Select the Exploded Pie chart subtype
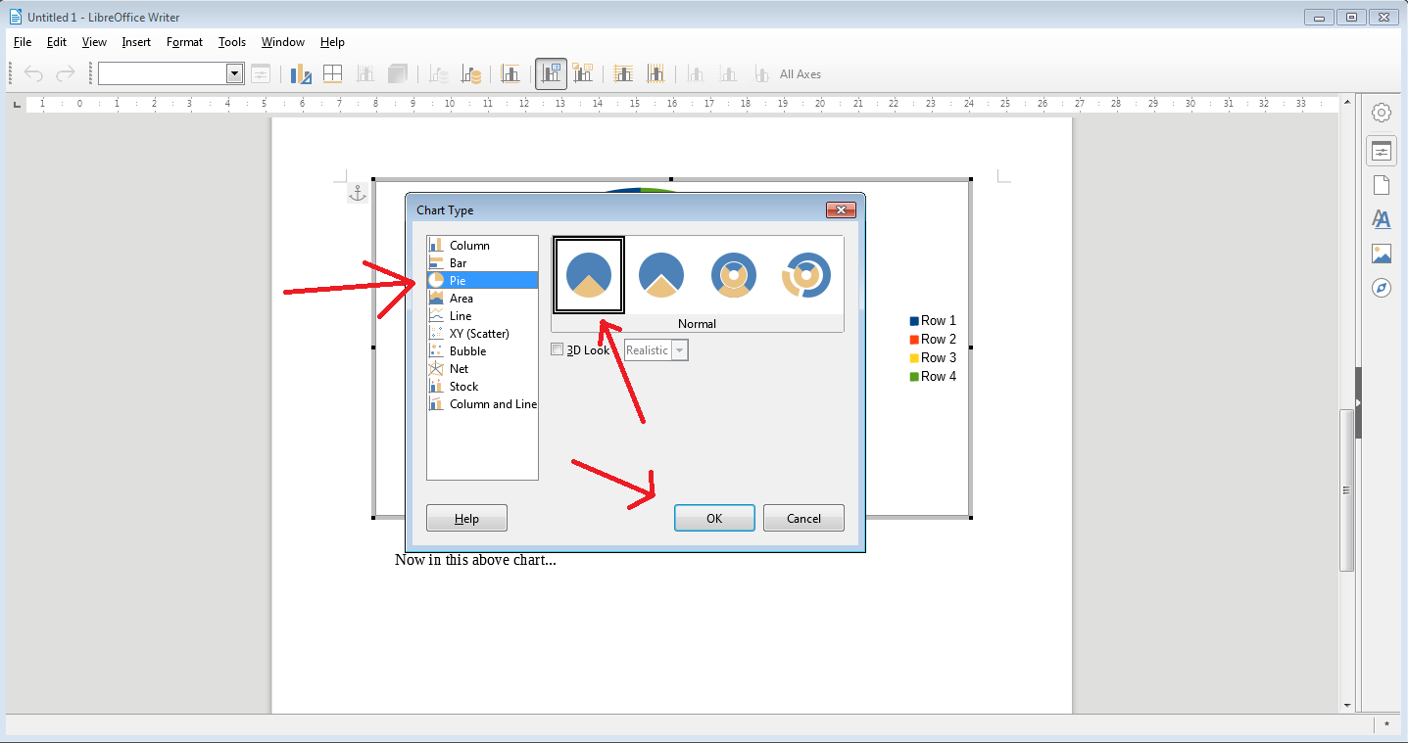This screenshot has width=1408, height=743. (x=661, y=275)
